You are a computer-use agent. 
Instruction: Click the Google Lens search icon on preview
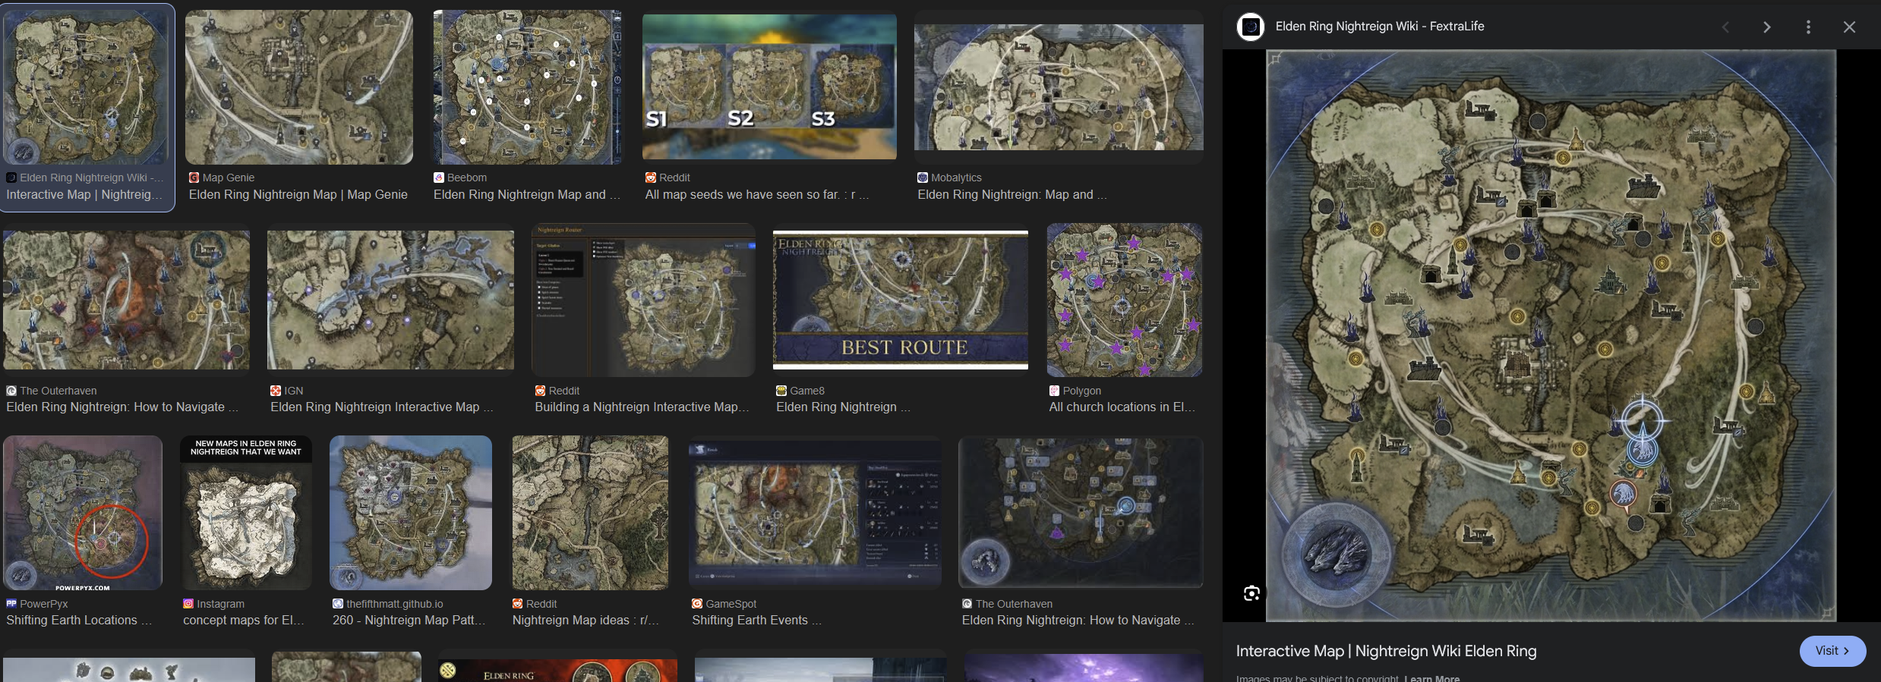(1251, 593)
